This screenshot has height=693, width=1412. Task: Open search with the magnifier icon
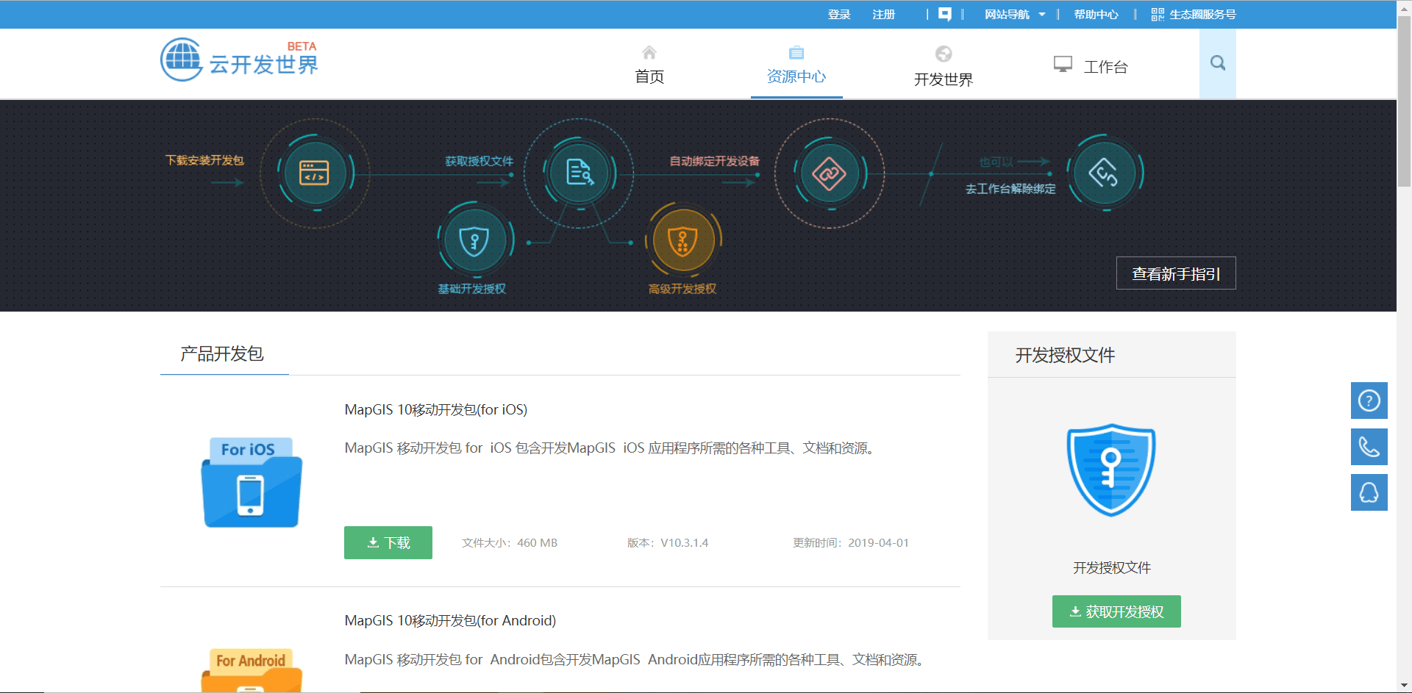1218,63
